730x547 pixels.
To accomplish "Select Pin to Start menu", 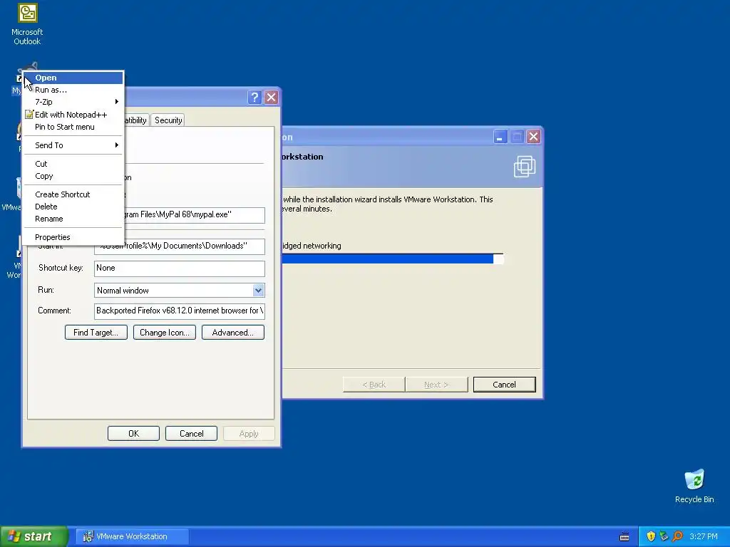I will point(73,127).
